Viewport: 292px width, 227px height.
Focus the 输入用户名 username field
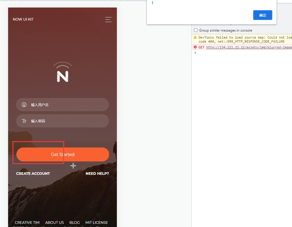pos(62,105)
